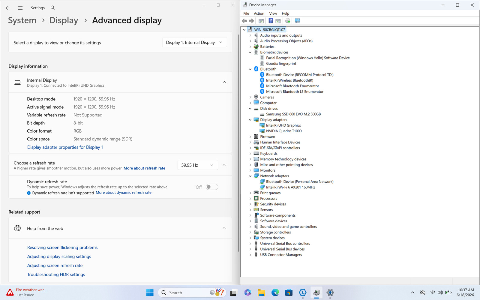This screenshot has width=480, height=300.
Task: Collapse Network adapters tree node
Action: (250, 176)
